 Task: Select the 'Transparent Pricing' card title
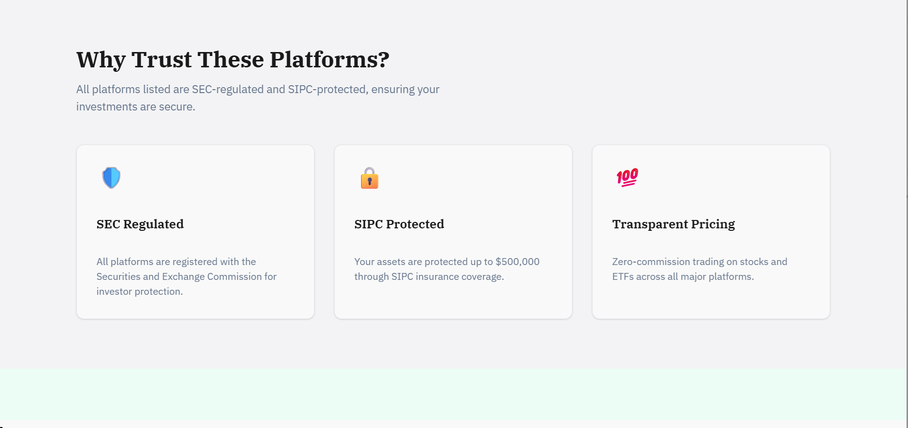[673, 224]
